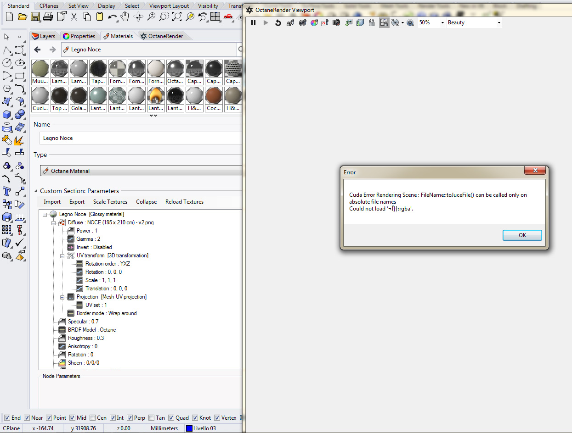The image size is (572, 433).
Task: Restart render with the refresh arrow icon
Action: click(x=278, y=22)
